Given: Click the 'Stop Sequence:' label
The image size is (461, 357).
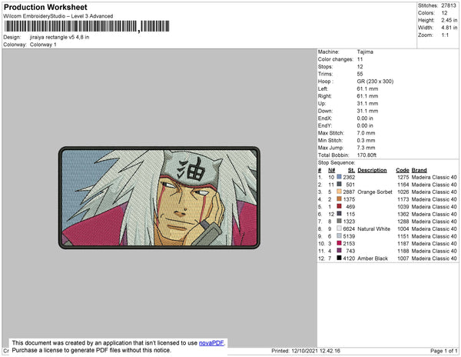Looking at the screenshot, I should (337, 163).
